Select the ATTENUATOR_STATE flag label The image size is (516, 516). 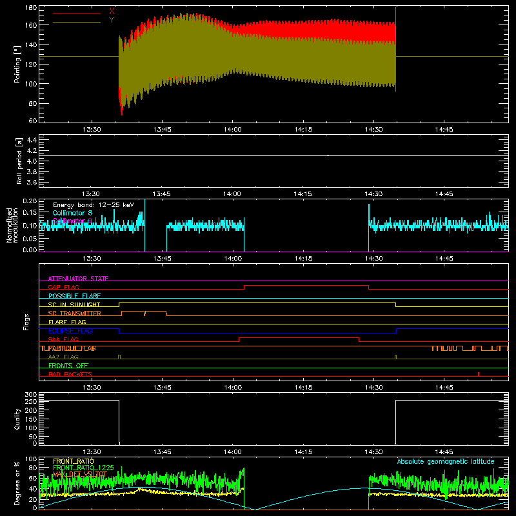[x=78, y=279]
